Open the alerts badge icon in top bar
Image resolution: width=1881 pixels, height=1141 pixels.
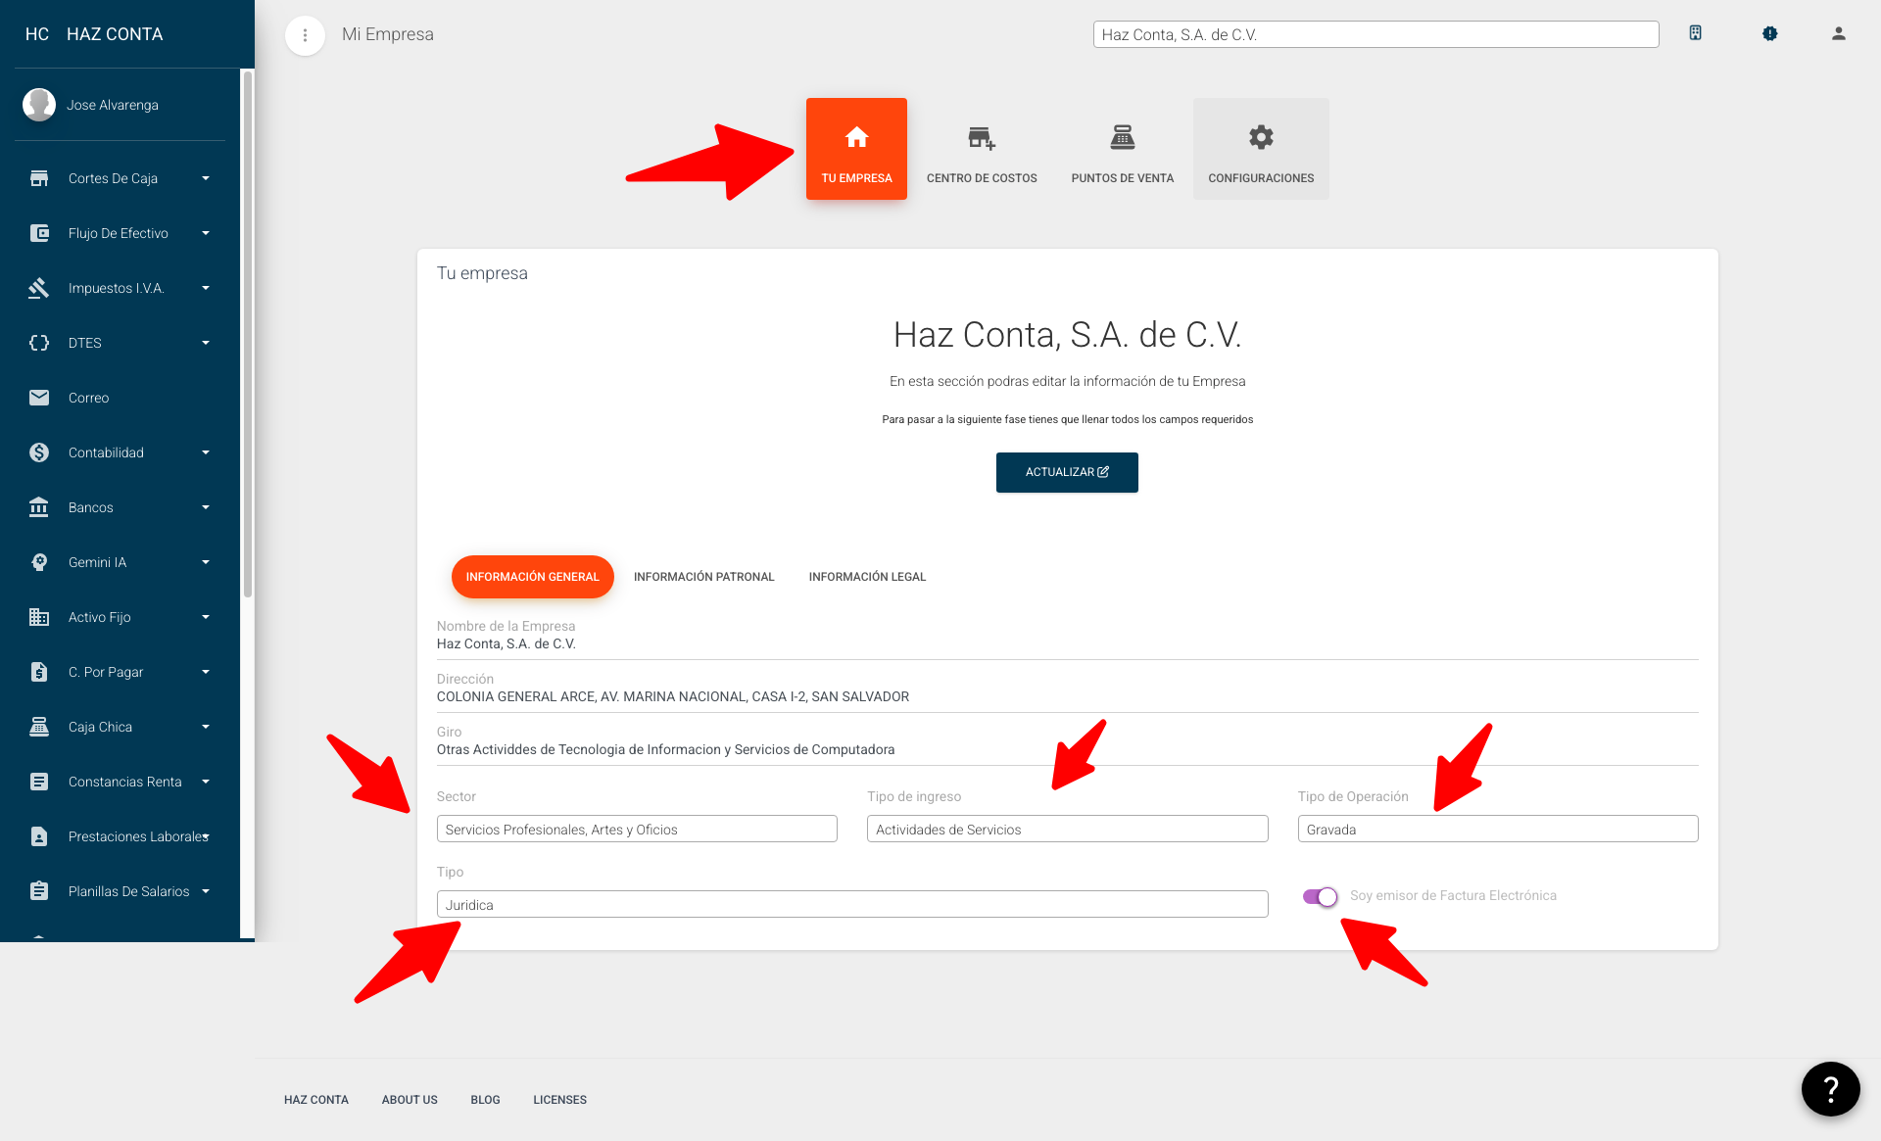point(1769,33)
